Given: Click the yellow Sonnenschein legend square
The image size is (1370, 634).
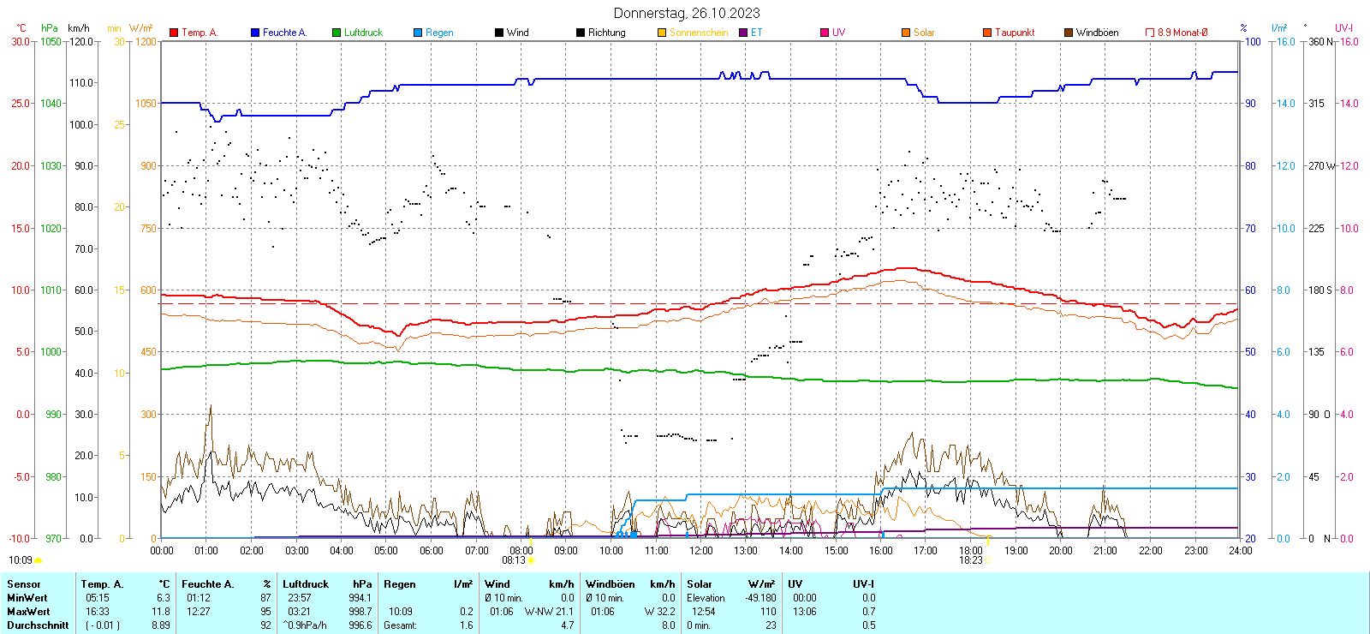Looking at the screenshot, I should point(662,33).
